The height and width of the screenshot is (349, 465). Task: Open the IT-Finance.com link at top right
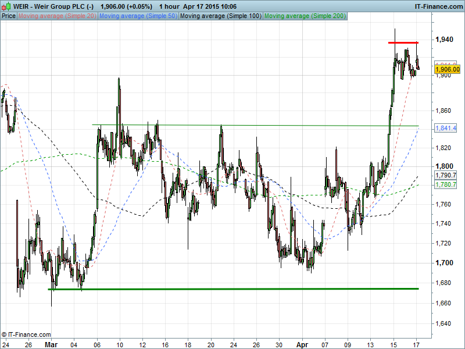point(438,6)
